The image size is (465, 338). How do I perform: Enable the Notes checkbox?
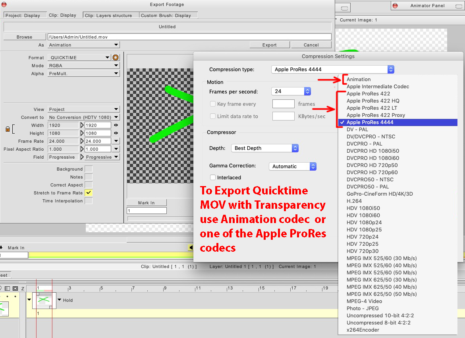pos(89,177)
